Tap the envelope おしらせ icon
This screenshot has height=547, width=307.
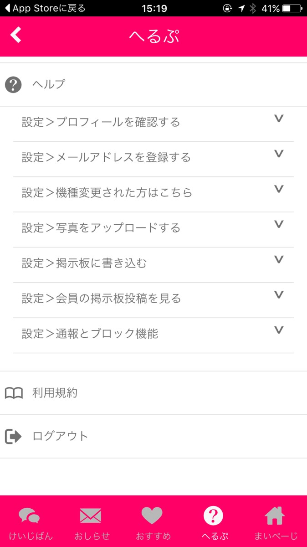pyautogui.click(x=91, y=516)
